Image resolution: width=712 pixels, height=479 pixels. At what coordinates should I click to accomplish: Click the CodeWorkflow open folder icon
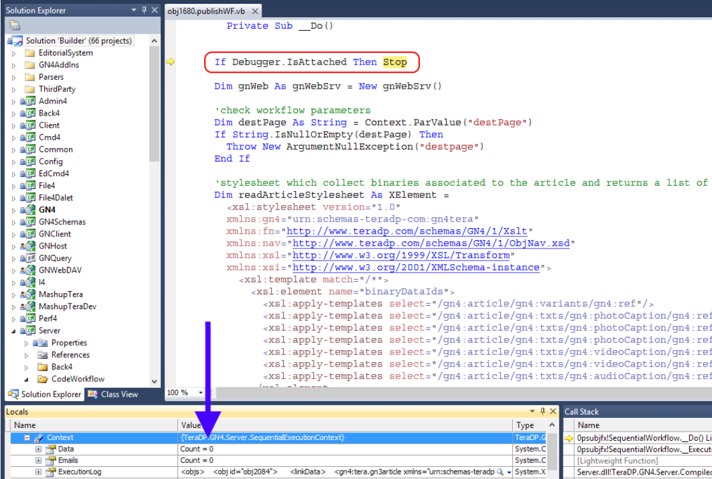coord(43,379)
